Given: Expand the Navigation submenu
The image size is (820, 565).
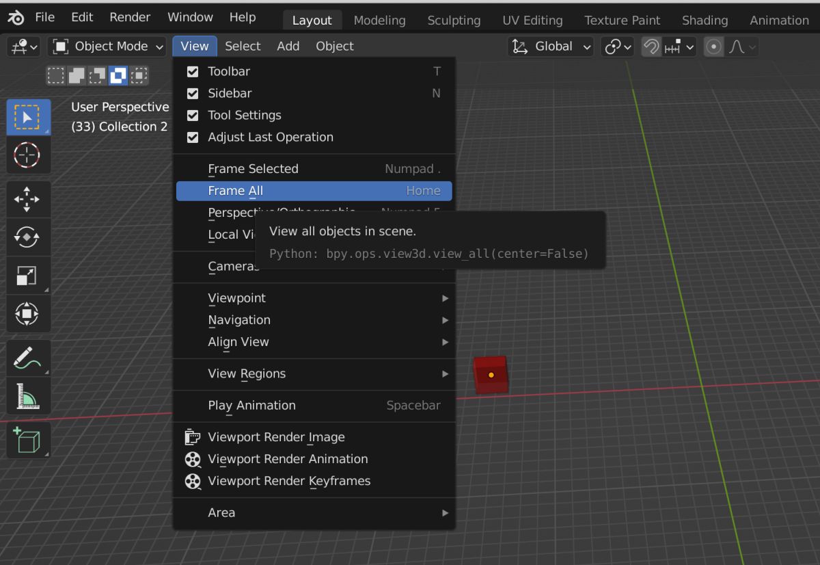Looking at the screenshot, I should (x=314, y=320).
